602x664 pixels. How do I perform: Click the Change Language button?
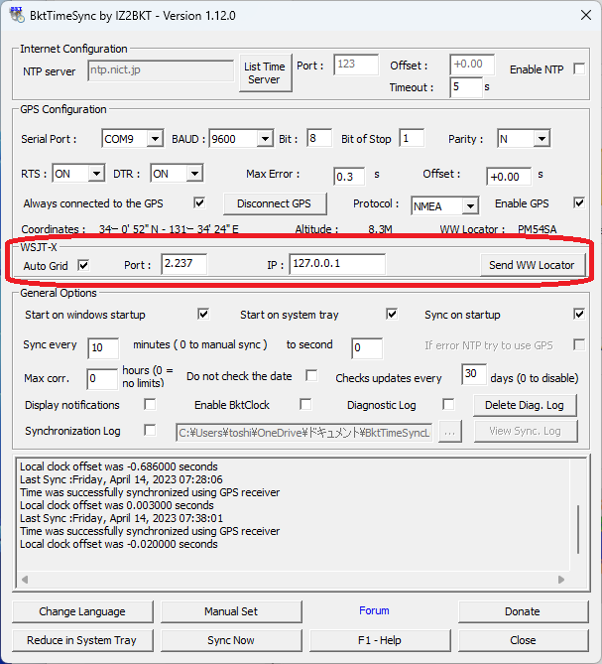(x=82, y=611)
